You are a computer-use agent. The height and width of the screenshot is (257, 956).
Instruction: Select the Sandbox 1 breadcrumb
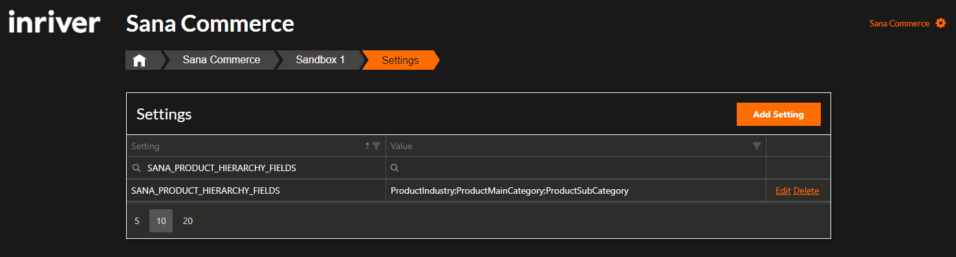pos(320,60)
